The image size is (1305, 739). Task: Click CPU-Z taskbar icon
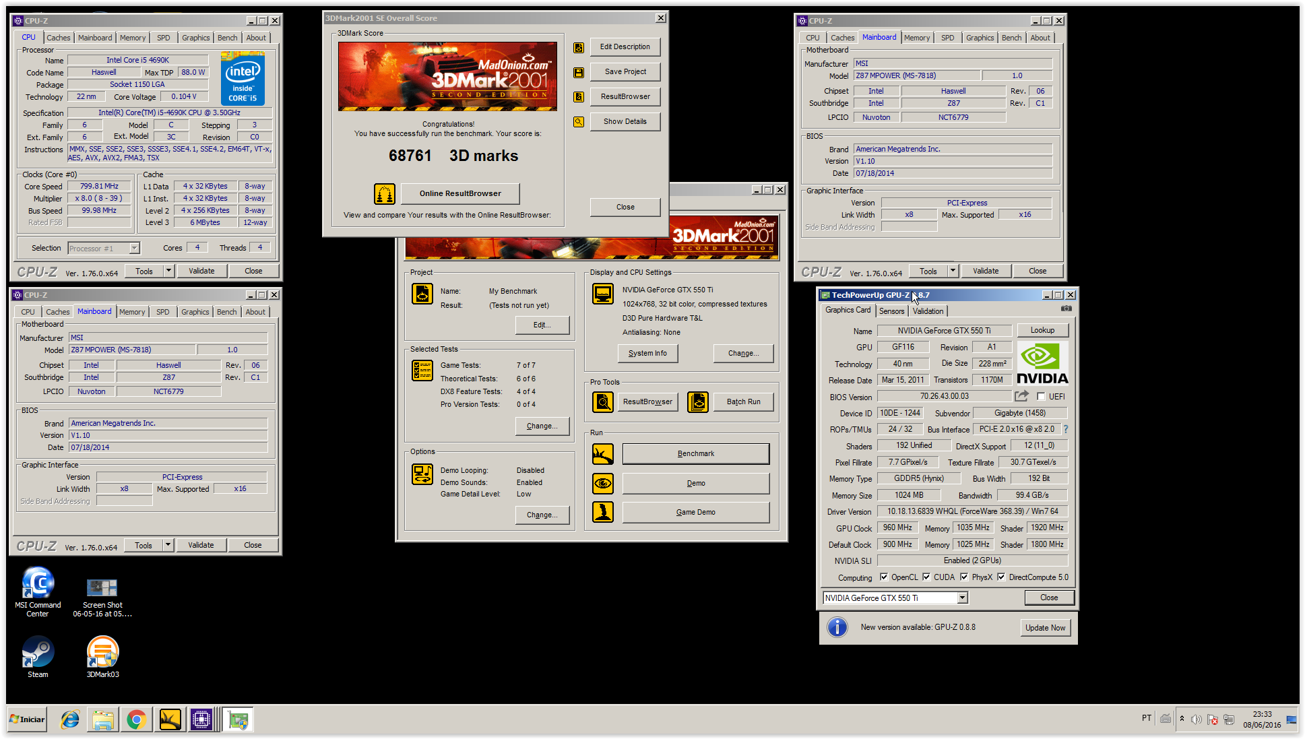pos(201,720)
